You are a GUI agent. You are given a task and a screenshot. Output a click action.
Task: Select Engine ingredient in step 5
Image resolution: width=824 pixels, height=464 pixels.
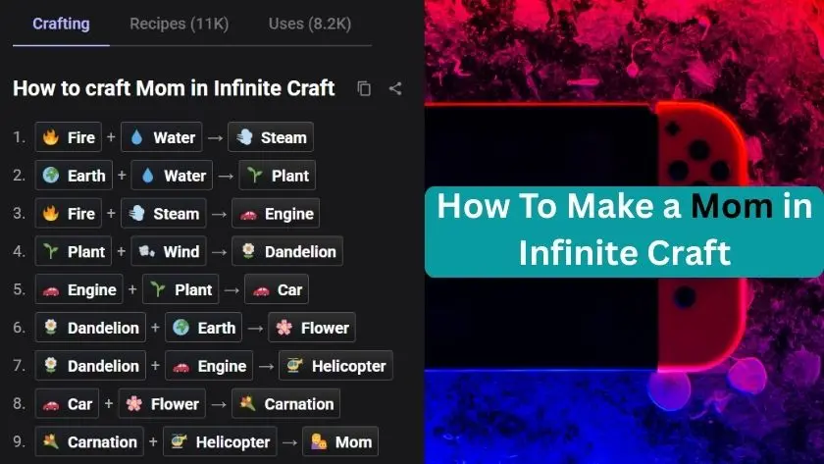coord(78,289)
